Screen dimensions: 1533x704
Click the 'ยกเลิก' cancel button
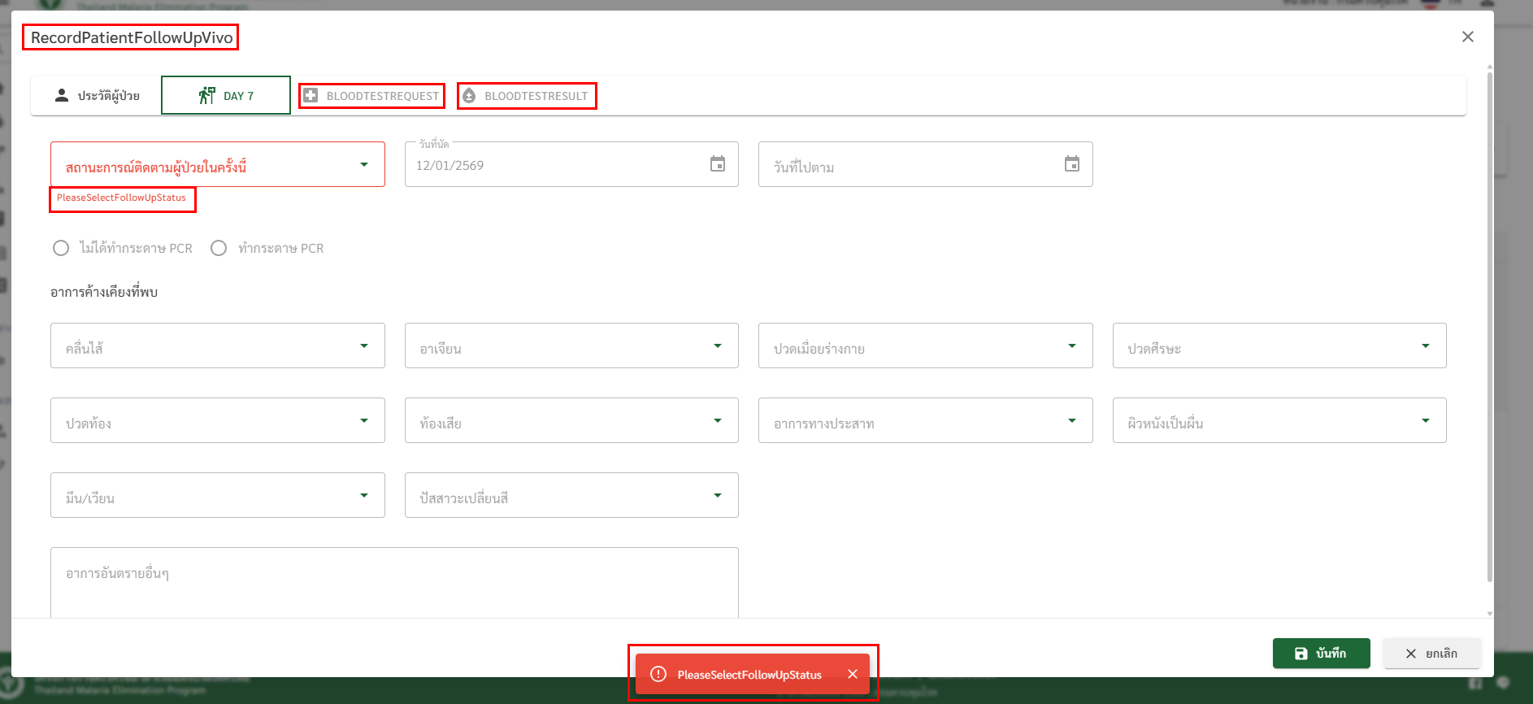coord(1431,654)
